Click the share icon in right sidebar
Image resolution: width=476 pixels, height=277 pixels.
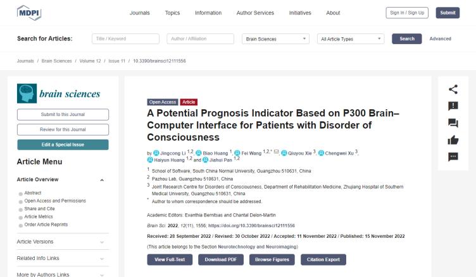pyautogui.click(x=453, y=90)
